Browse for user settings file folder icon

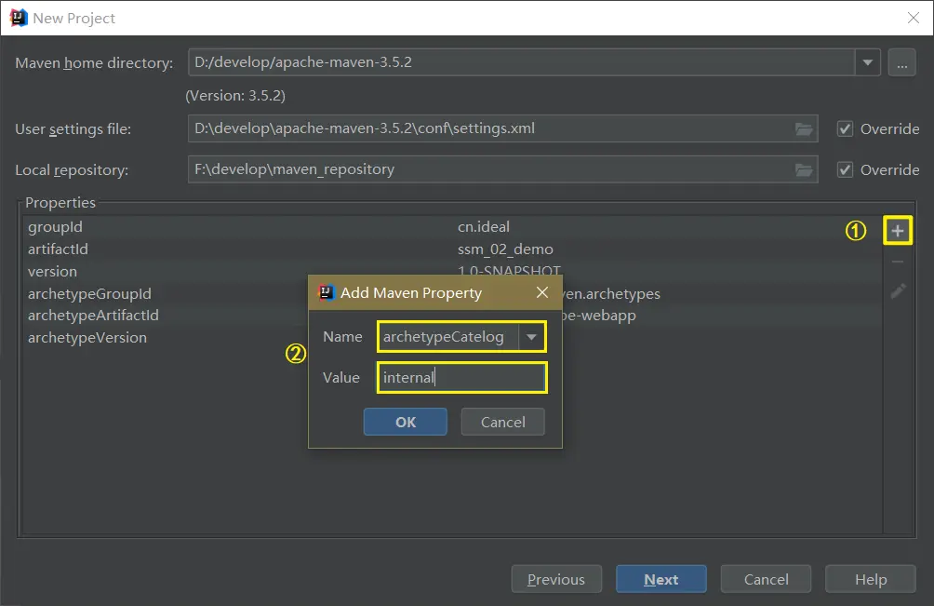(x=804, y=128)
